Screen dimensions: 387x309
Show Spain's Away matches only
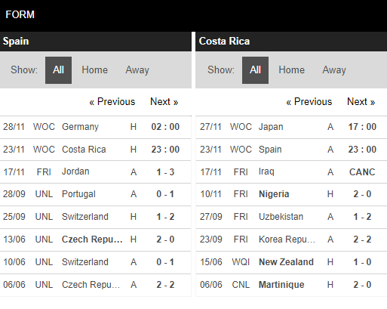[137, 70]
